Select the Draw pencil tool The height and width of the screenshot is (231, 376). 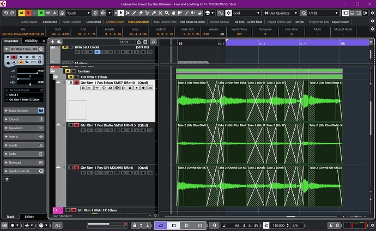click(134, 13)
